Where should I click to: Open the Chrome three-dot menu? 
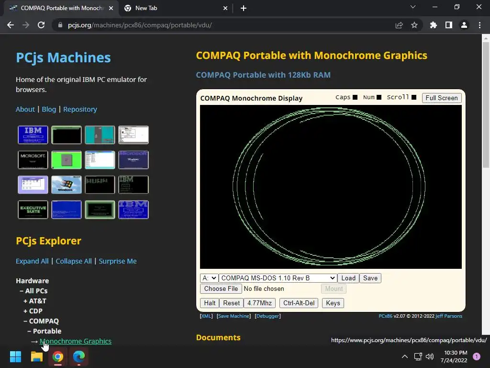pyautogui.click(x=479, y=25)
